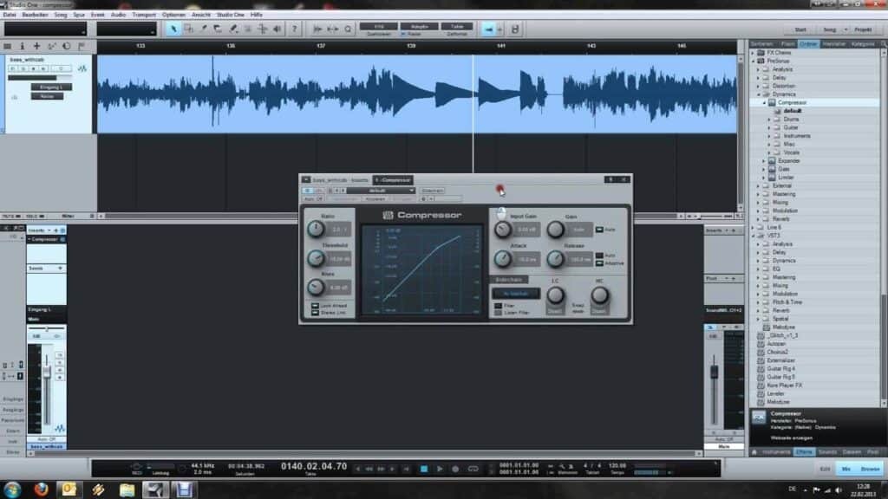Open the Bearbeiten menu
Viewport: 888px width, 499px height.
[35, 15]
